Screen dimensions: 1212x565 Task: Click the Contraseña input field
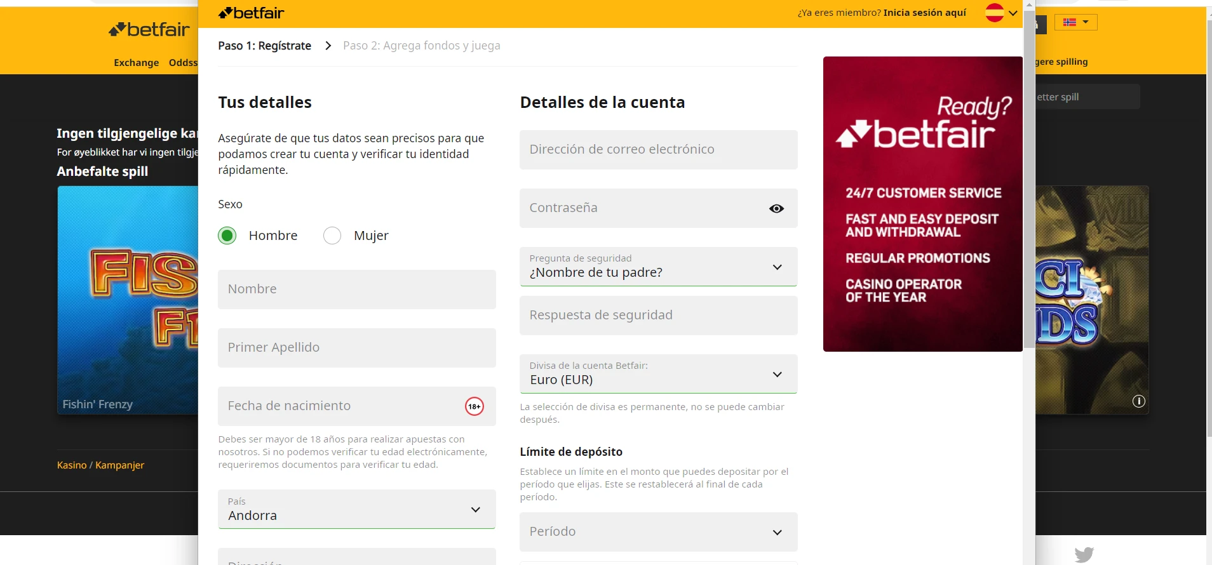[x=658, y=208]
